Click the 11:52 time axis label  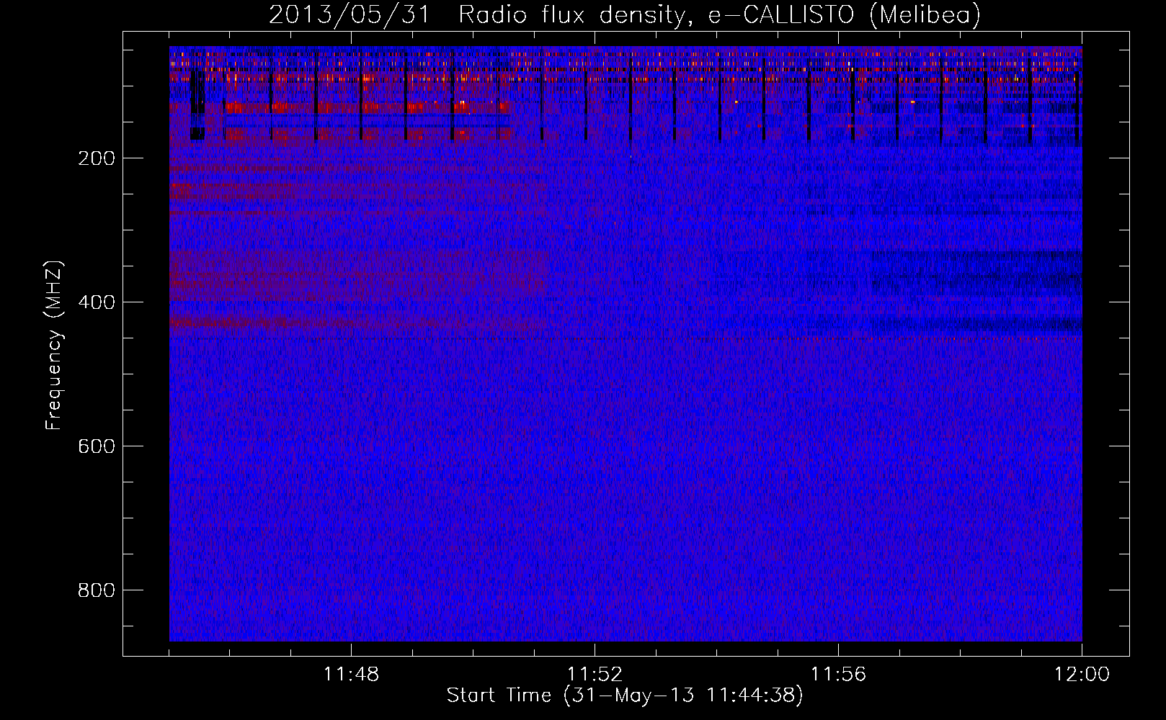pos(595,675)
